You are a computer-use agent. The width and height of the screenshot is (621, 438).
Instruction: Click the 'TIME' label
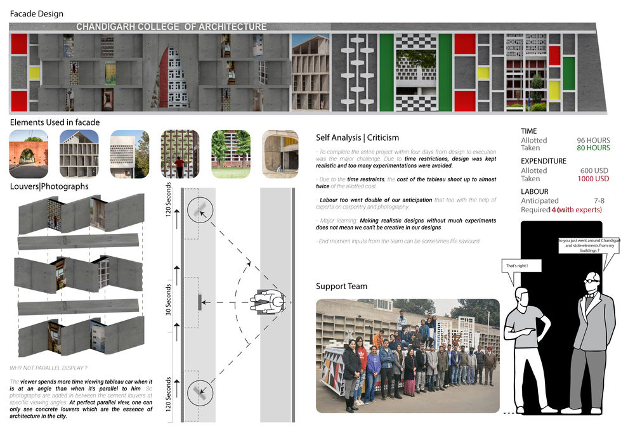529,131
